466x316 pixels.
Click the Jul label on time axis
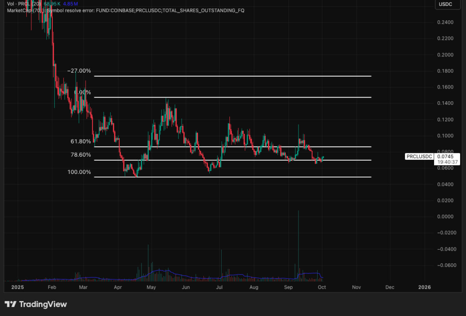click(x=219, y=287)
